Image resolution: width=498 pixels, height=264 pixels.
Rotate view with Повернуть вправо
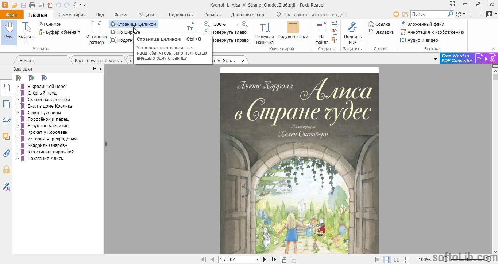(x=230, y=40)
